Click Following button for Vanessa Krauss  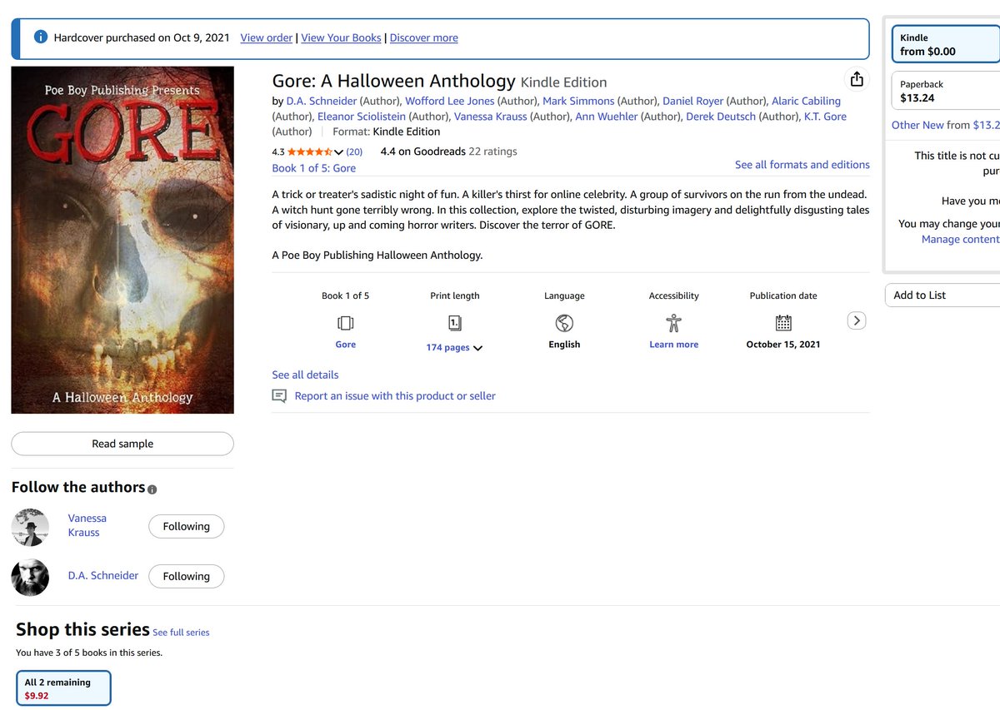coord(186,526)
